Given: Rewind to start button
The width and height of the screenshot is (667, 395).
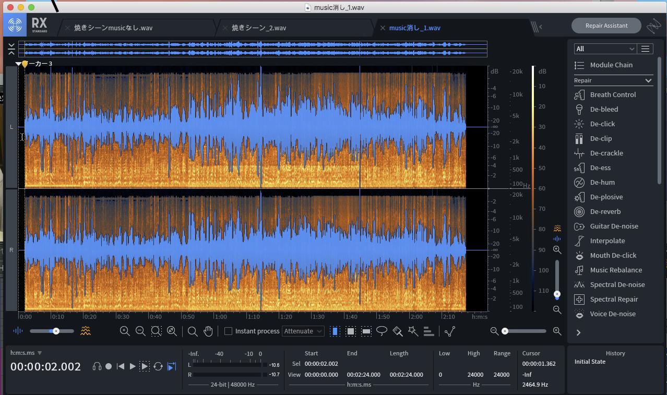Looking at the screenshot, I should [x=121, y=366].
